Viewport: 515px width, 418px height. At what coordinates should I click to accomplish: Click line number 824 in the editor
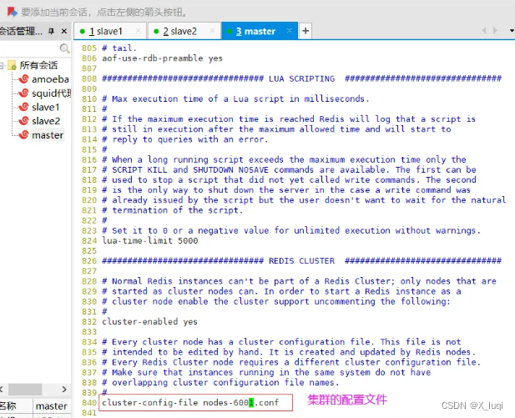pyautogui.click(x=89, y=240)
